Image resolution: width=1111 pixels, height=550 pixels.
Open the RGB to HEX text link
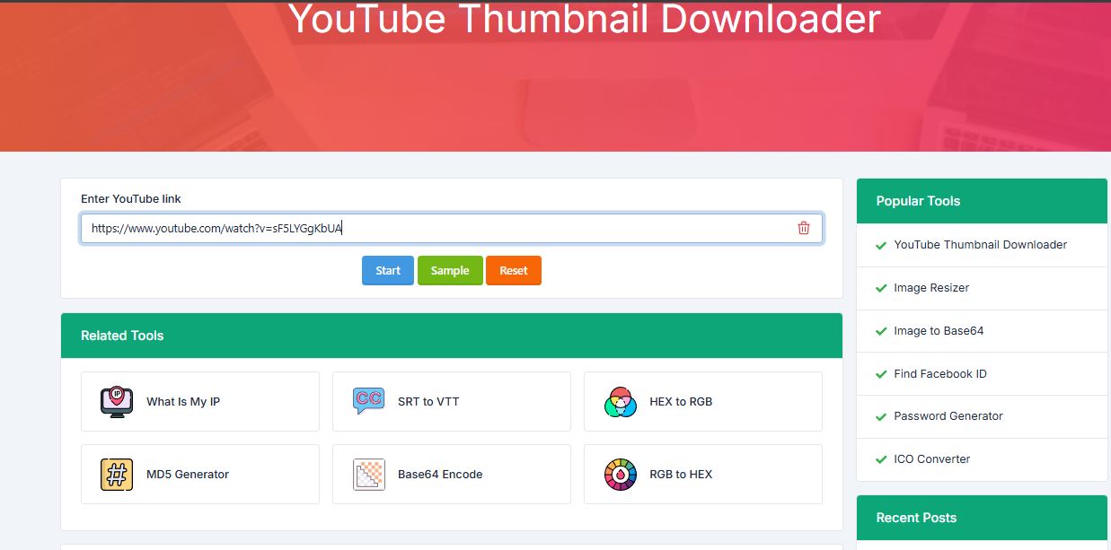click(x=681, y=475)
